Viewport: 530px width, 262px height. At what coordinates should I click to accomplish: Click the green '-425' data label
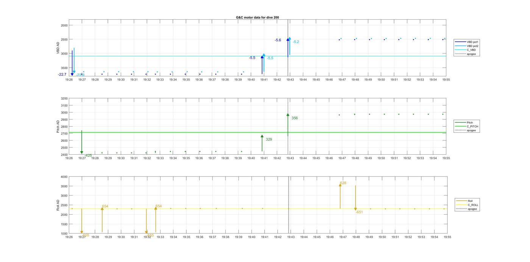click(x=88, y=155)
